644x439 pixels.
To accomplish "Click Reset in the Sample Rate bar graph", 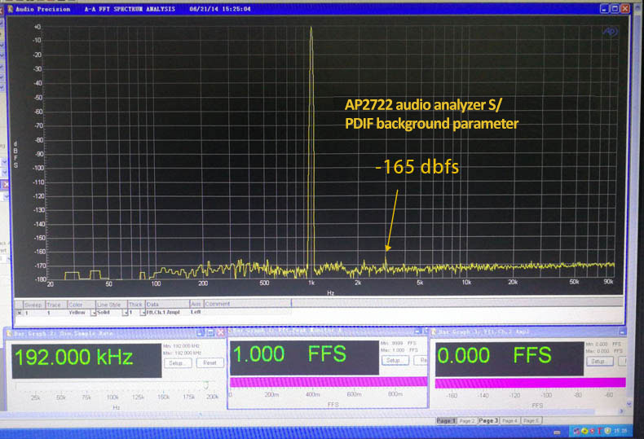I will pos(209,362).
